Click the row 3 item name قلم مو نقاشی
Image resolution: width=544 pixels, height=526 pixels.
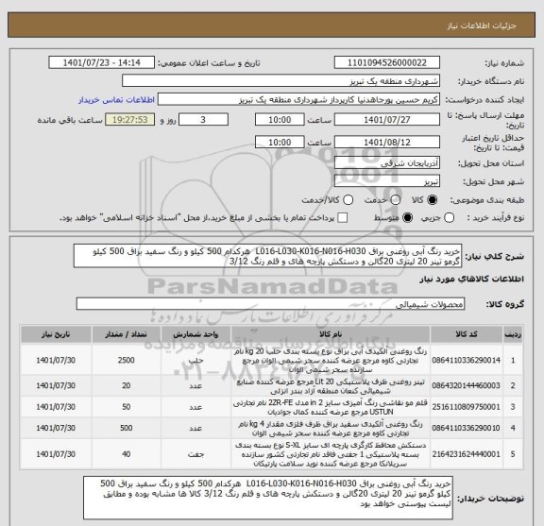click(x=331, y=407)
